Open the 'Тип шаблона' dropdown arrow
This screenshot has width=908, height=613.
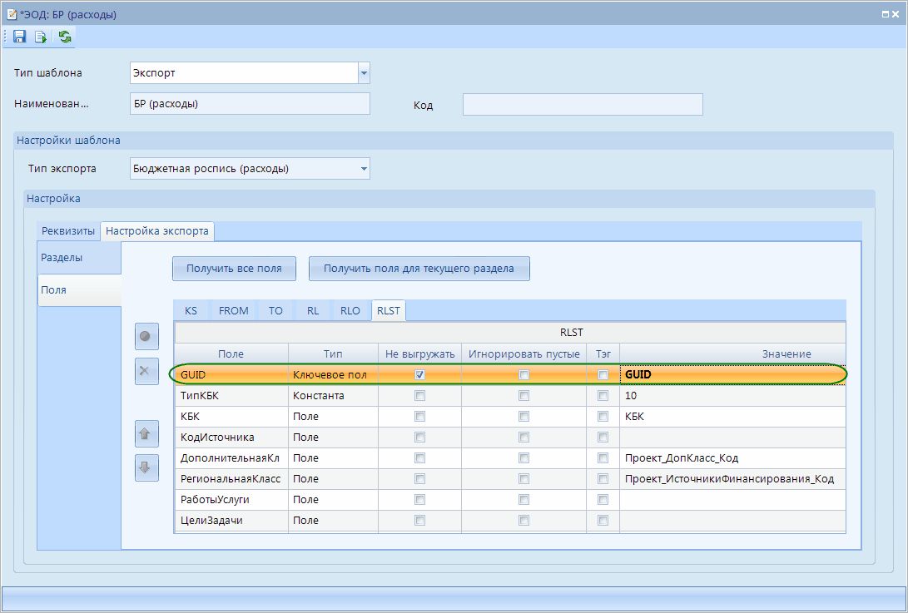click(x=364, y=73)
